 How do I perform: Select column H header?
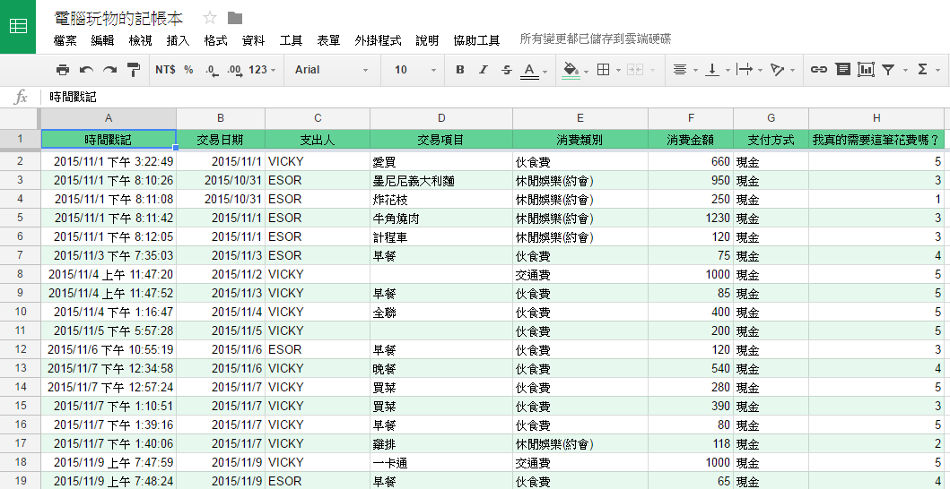[x=876, y=118]
